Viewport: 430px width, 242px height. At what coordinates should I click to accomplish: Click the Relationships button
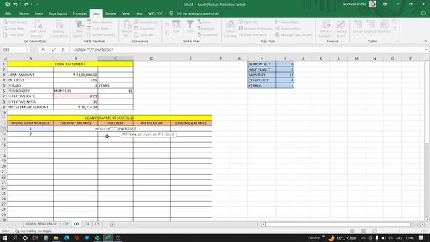click(x=288, y=28)
